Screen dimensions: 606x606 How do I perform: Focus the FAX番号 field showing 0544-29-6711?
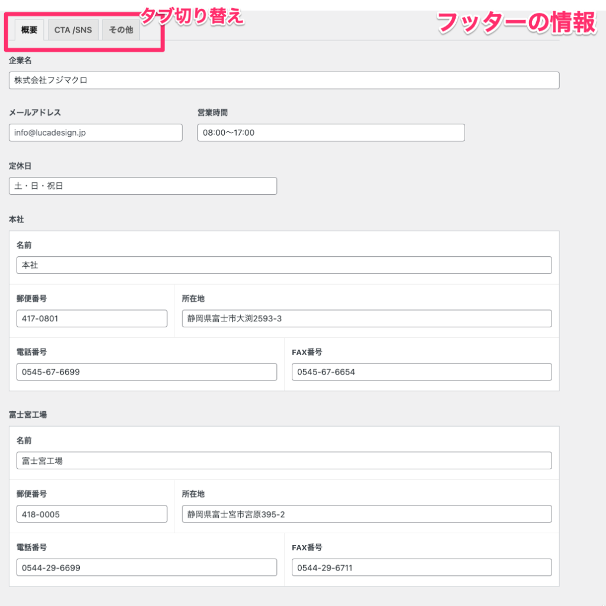421,567
